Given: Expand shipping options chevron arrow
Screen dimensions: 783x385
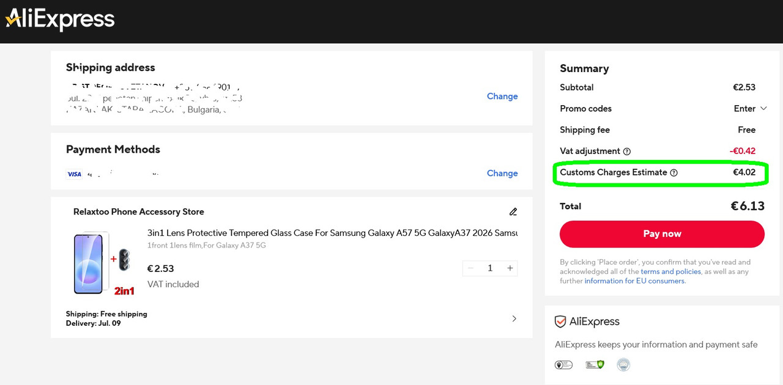Looking at the screenshot, I should pos(514,318).
